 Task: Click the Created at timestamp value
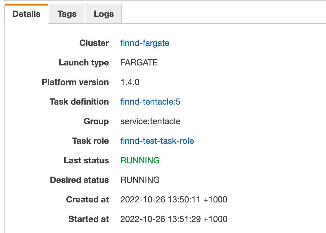174,199
